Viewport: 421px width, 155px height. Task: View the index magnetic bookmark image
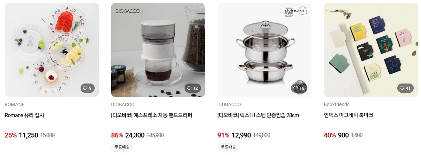[371, 50]
